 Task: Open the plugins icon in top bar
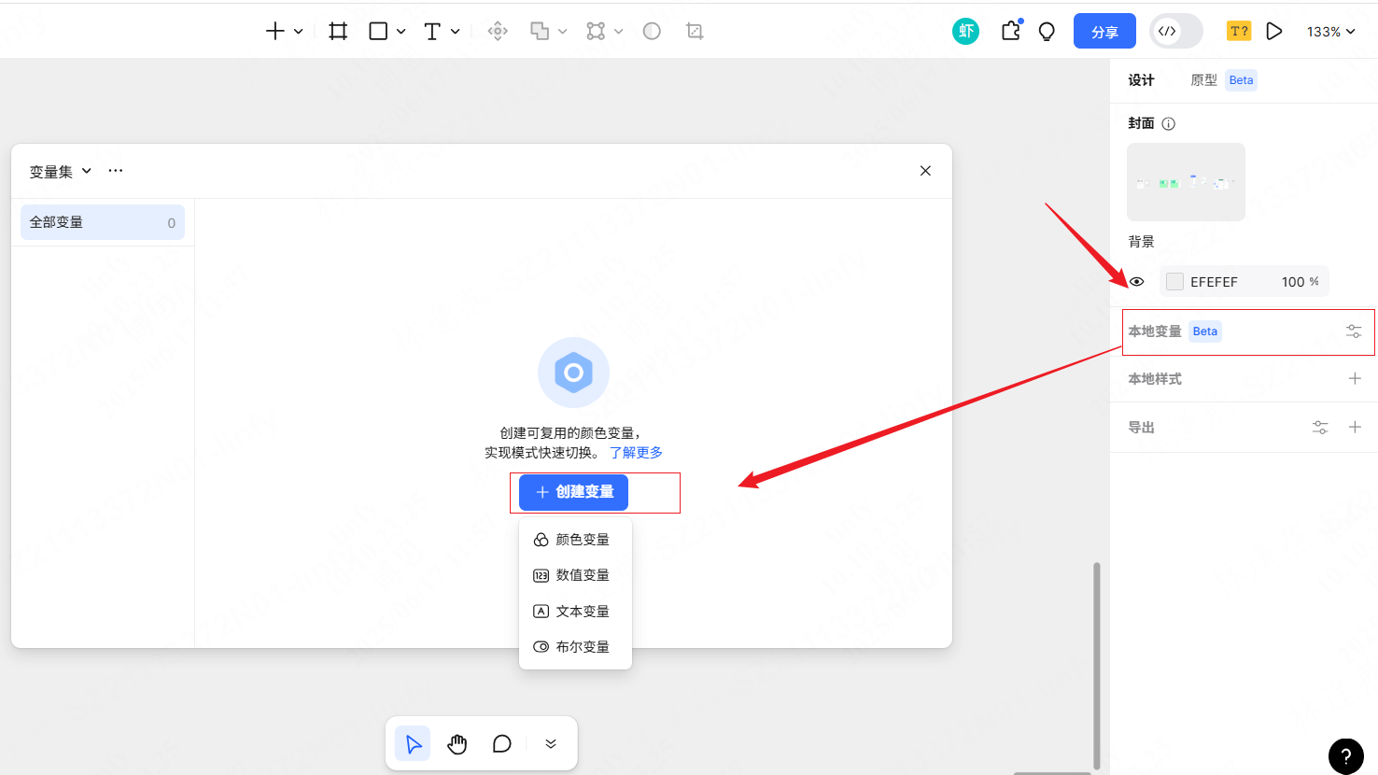pos(1010,32)
